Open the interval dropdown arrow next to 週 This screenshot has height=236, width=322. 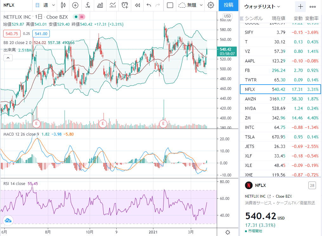[x=53, y=5]
